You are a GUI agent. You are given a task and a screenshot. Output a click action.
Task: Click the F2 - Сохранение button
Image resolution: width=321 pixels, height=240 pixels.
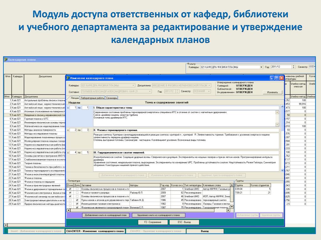(x=153, y=222)
